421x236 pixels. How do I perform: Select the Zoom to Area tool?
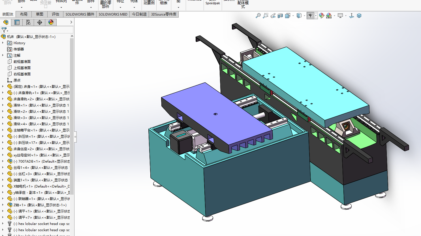[266, 16]
